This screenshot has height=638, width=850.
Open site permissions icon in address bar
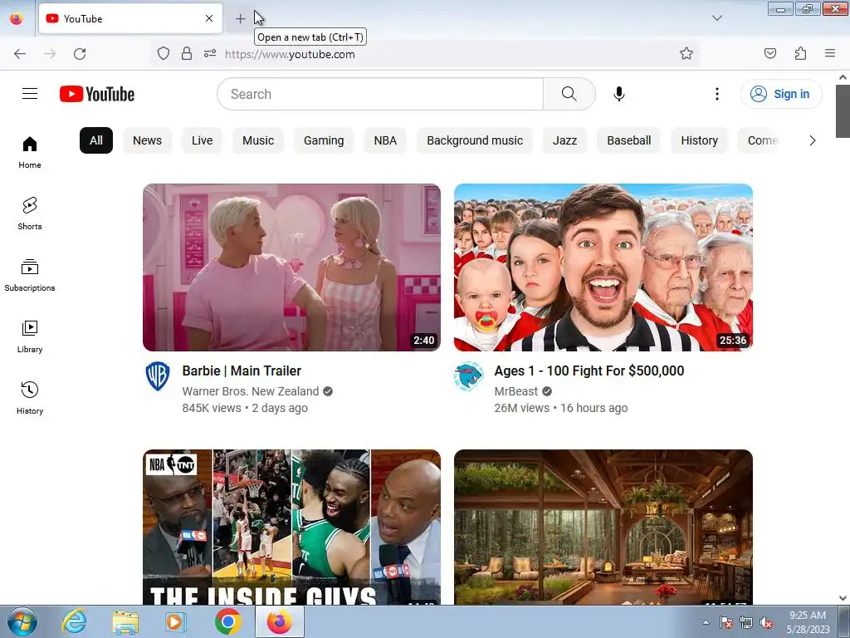point(210,54)
